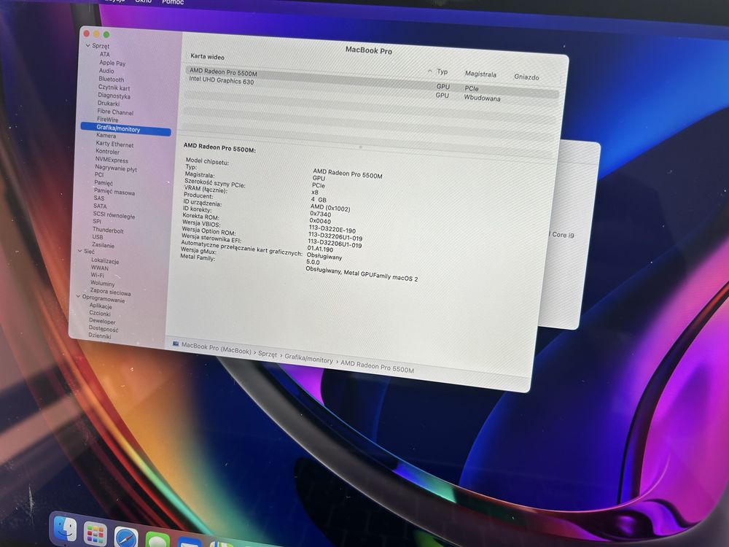
Task: Select Deweloper under Oprogramowanie
Action: (102, 322)
